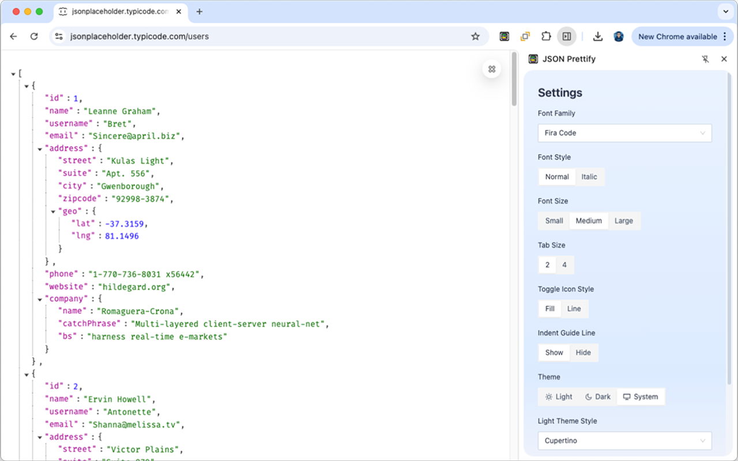The width and height of the screenshot is (738, 461).
Task: Collapse the "address" node containing Kulas Light
Action: pyautogui.click(x=40, y=149)
